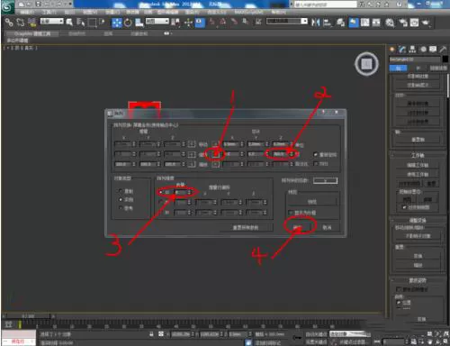Viewport: 450px width, 346px height.
Task: Click the object color swatch beside name field
Action: 445,59
